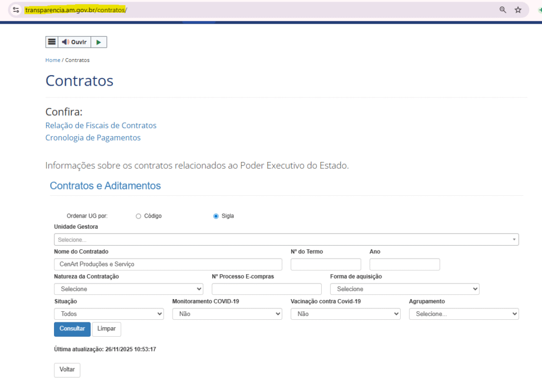Expand the Natureza da Contratação dropdown

(x=128, y=289)
